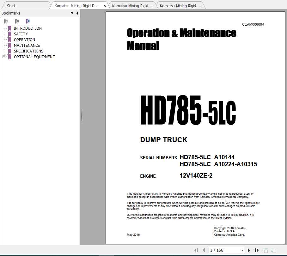Click the ENGINE label
287x256 pixels.
[148, 176]
